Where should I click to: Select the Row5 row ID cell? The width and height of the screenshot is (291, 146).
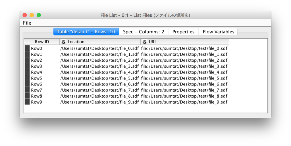pyautogui.click(x=42, y=78)
